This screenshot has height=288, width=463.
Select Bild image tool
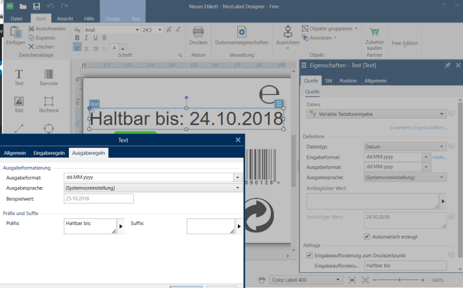point(19,105)
